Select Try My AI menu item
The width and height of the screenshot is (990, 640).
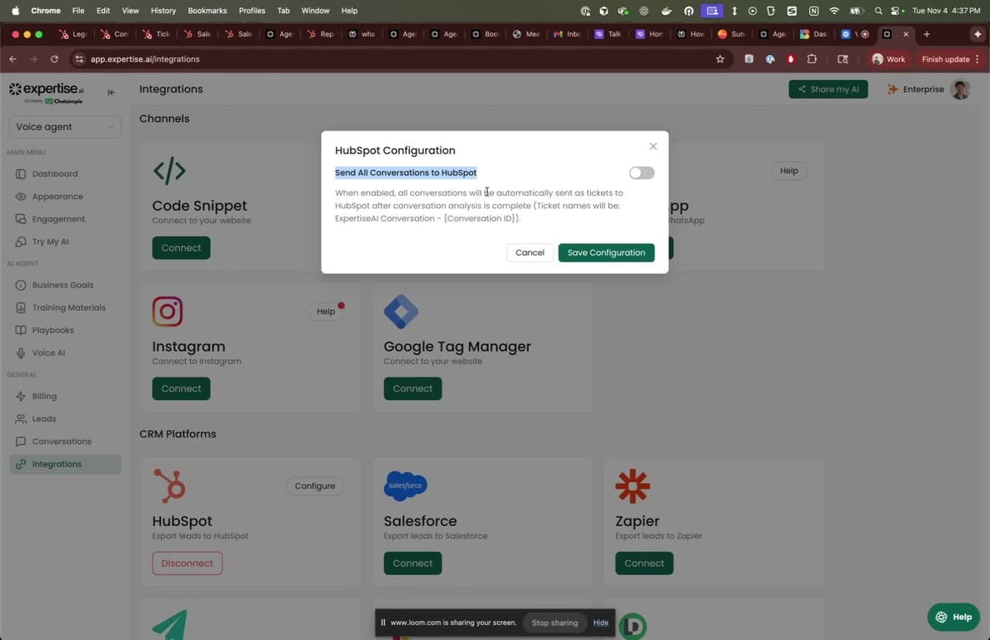(51, 242)
